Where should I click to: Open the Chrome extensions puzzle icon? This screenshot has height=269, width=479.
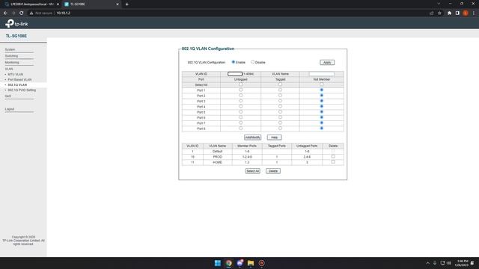(449, 13)
